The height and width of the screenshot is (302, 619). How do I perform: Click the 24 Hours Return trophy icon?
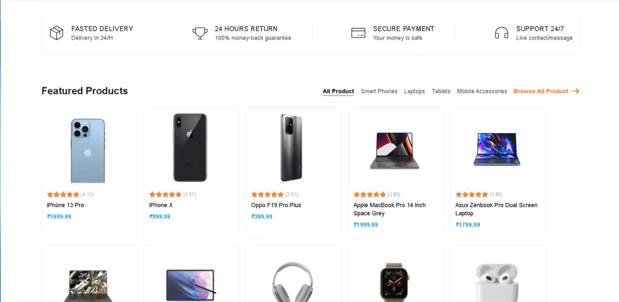click(200, 33)
